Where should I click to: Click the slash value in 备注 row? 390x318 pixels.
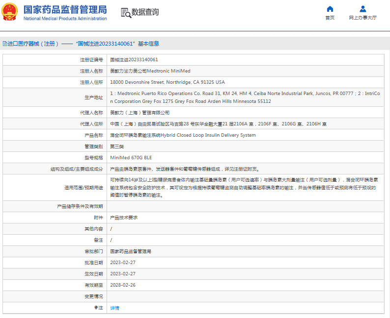111,240
